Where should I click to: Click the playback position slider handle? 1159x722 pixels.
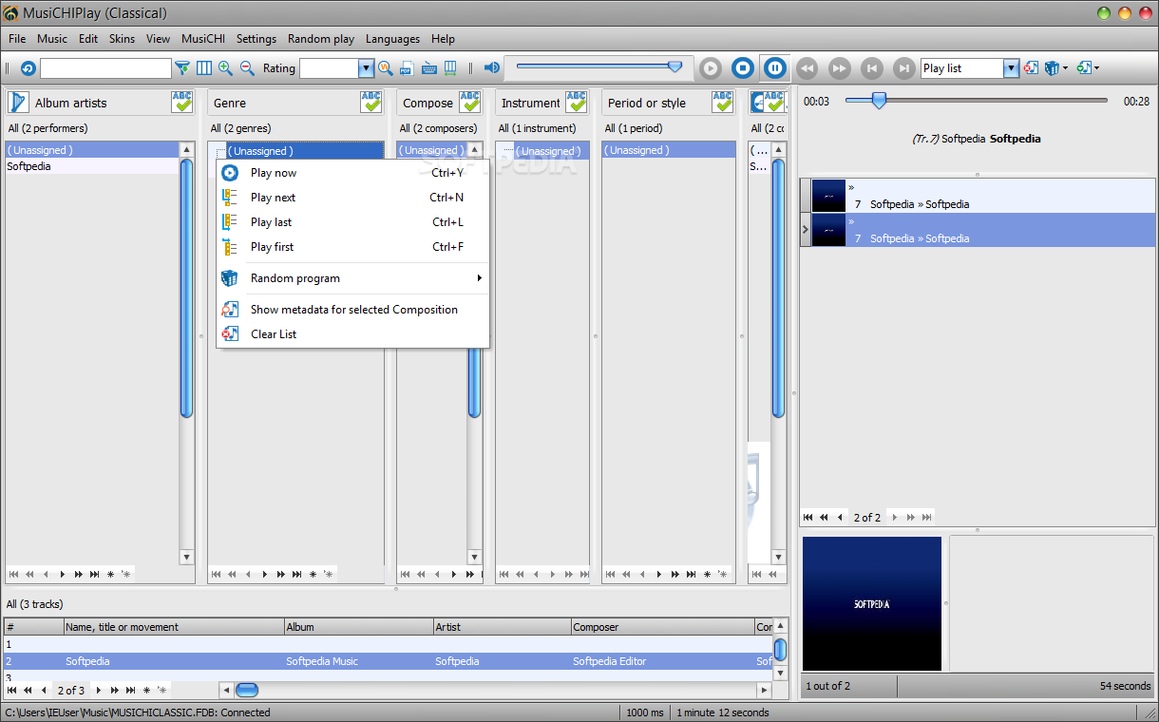(x=879, y=100)
